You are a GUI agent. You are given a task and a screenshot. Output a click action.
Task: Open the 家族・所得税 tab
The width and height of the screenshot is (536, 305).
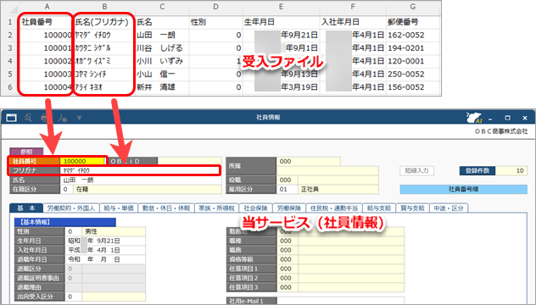pos(217,208)
